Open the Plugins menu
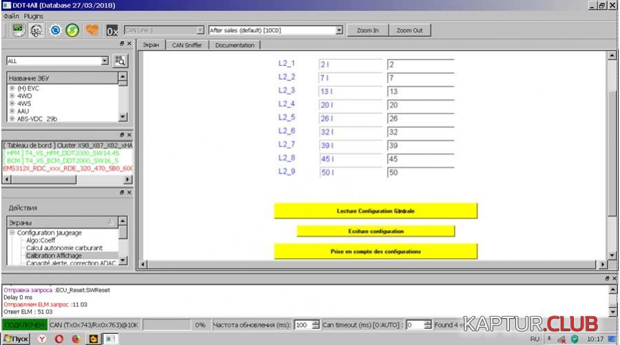620x345 pixels. click(x=33, y=15)
